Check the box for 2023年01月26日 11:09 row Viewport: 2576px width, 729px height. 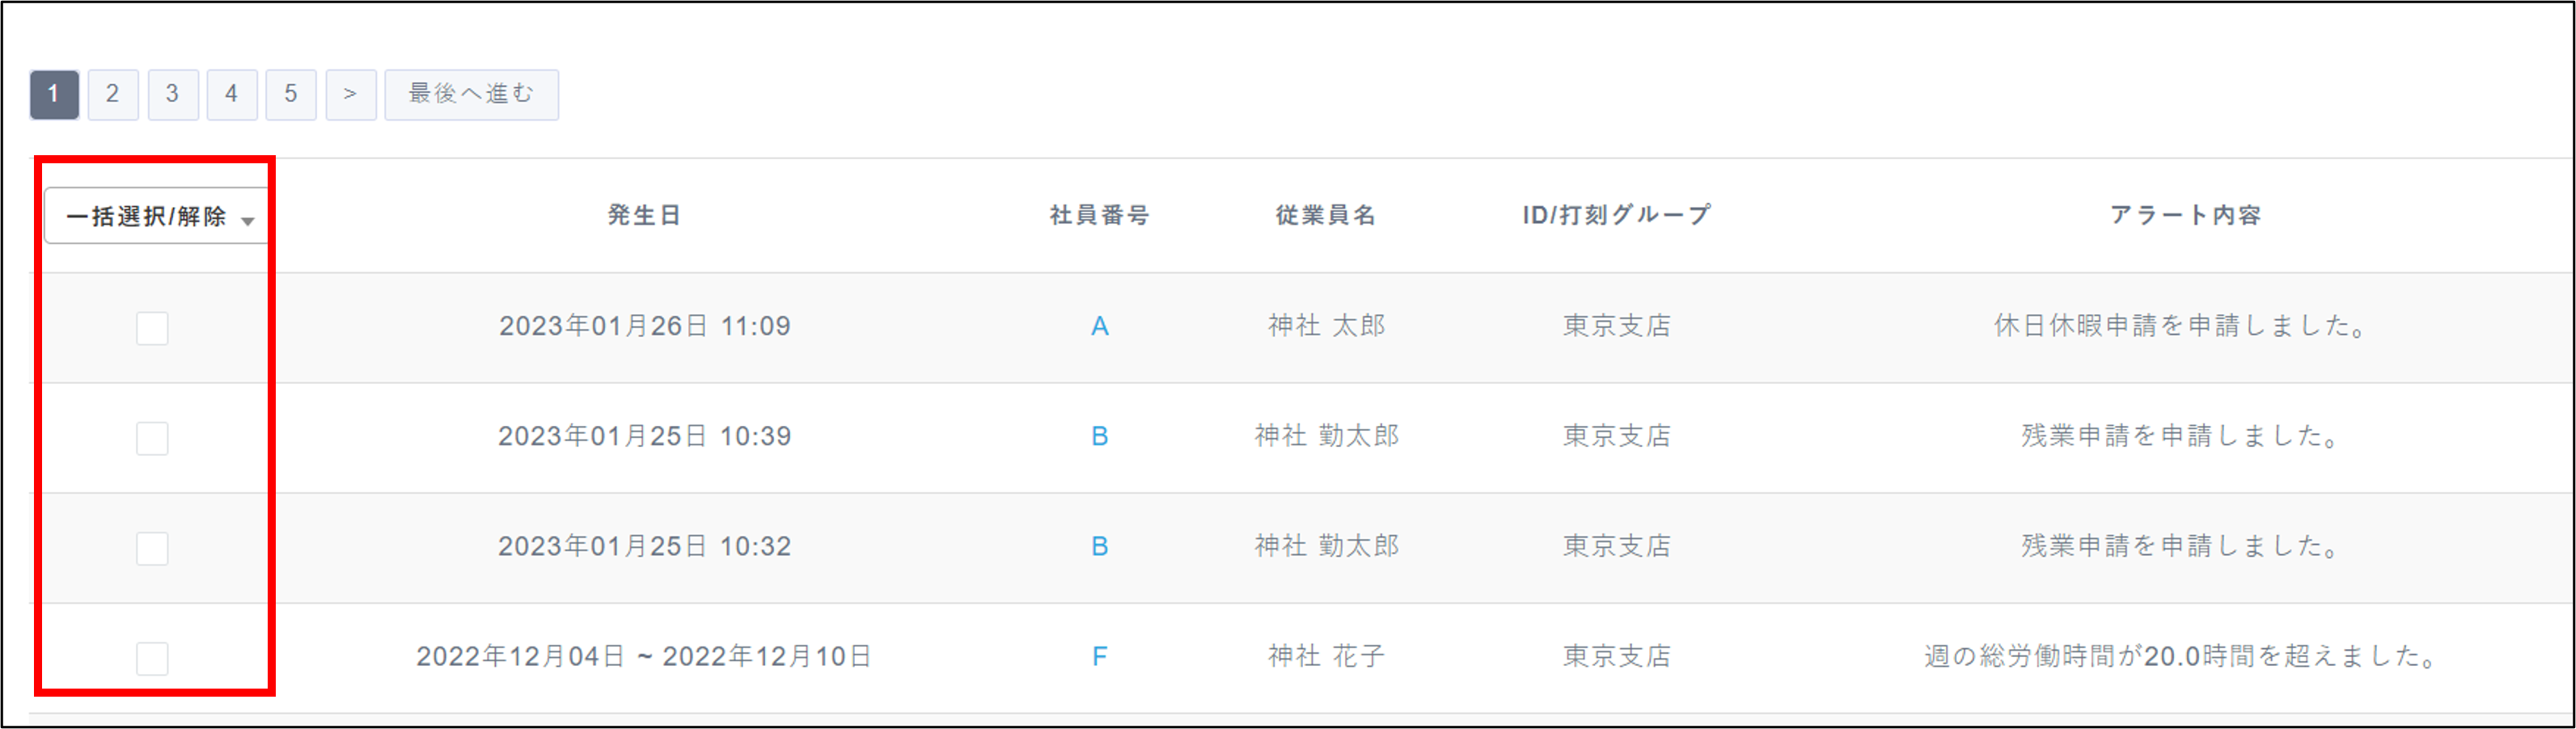click(x=152, y=329)
